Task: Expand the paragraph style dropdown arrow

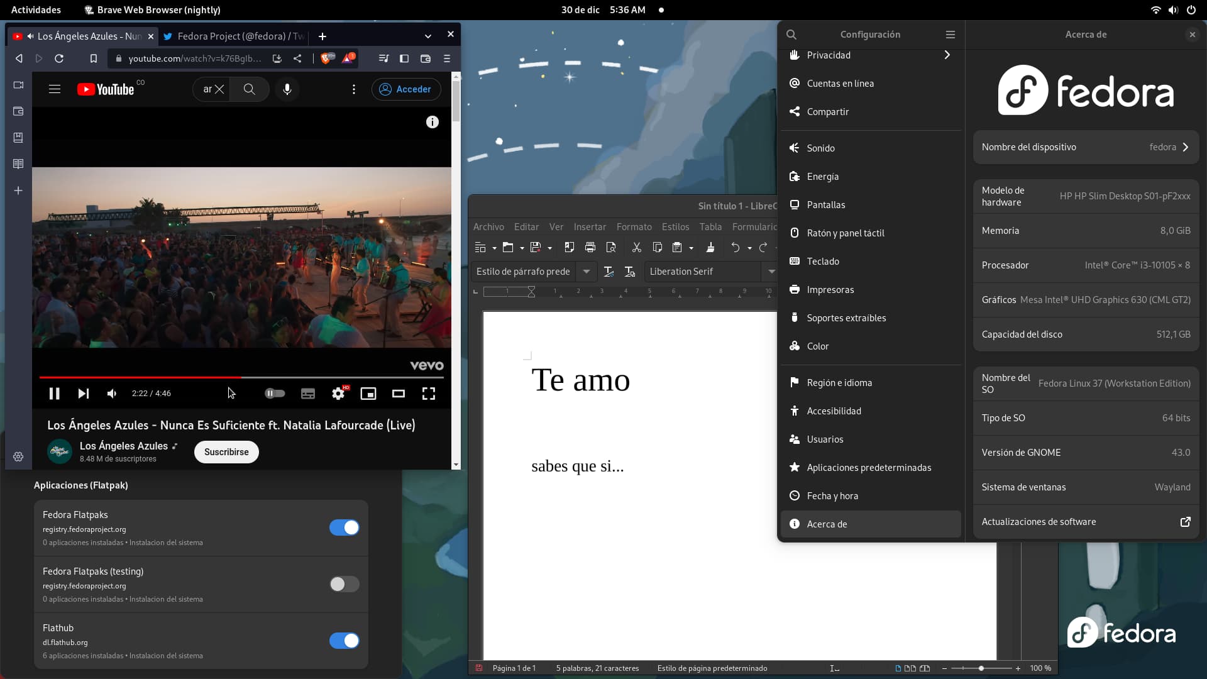Action: point(586,272)
